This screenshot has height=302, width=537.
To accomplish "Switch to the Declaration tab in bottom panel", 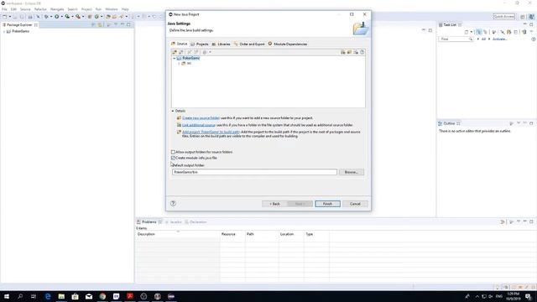I will tap(196, 221).
